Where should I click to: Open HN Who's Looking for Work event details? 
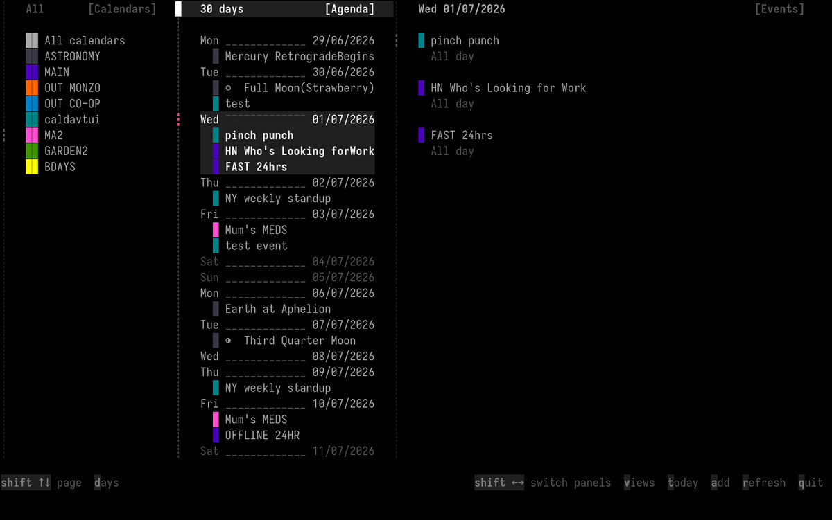point(508,88)
